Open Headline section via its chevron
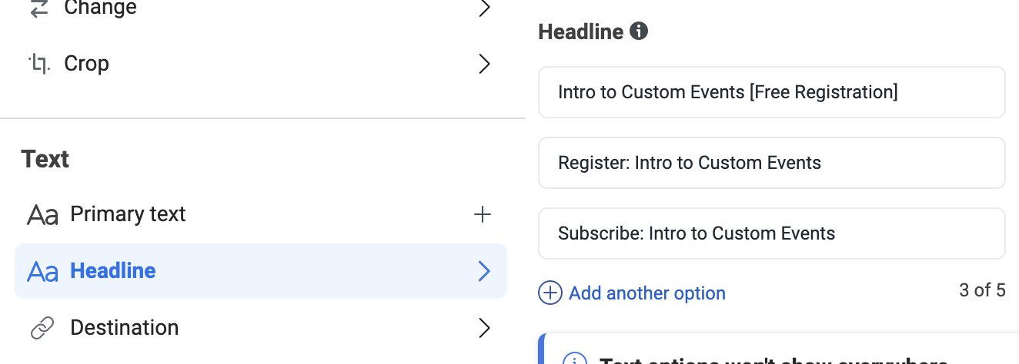This screenshot has width=1019, height=364. point(484,271)
